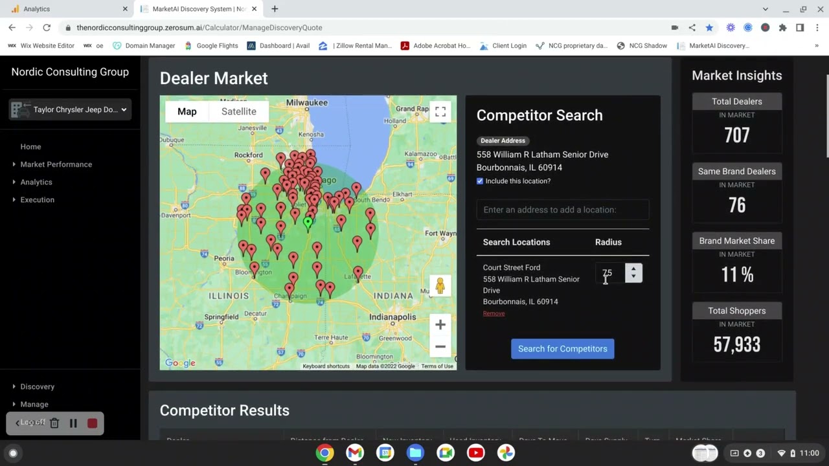Open the screen recorder extension icon
Image resolution: width=829 pixels, height=466 pixels.
point(765,27)
